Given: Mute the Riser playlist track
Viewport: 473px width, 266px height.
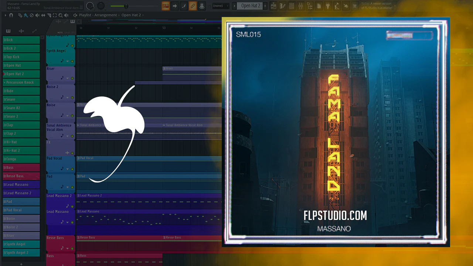Looking at the screenshot, I should click(72, 78).
